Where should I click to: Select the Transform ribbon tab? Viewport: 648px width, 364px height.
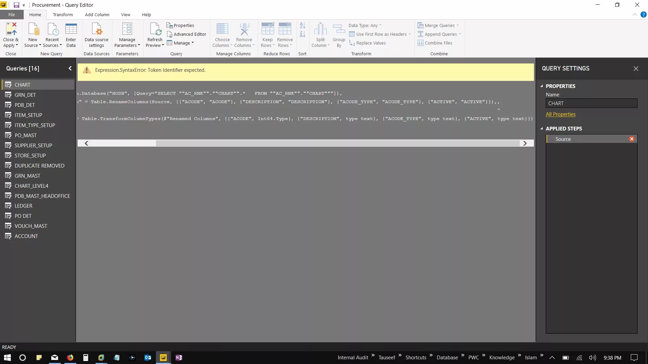tap(62, 15)
